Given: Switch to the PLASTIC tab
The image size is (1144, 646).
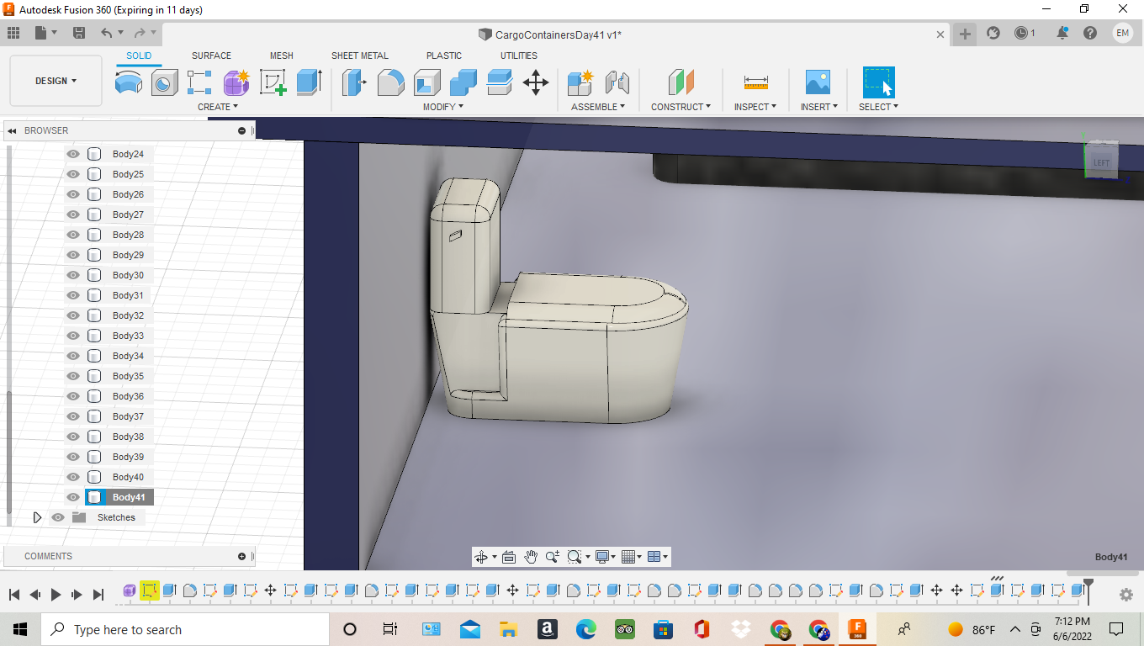Looking at the screenshot, I should point(444,56).
